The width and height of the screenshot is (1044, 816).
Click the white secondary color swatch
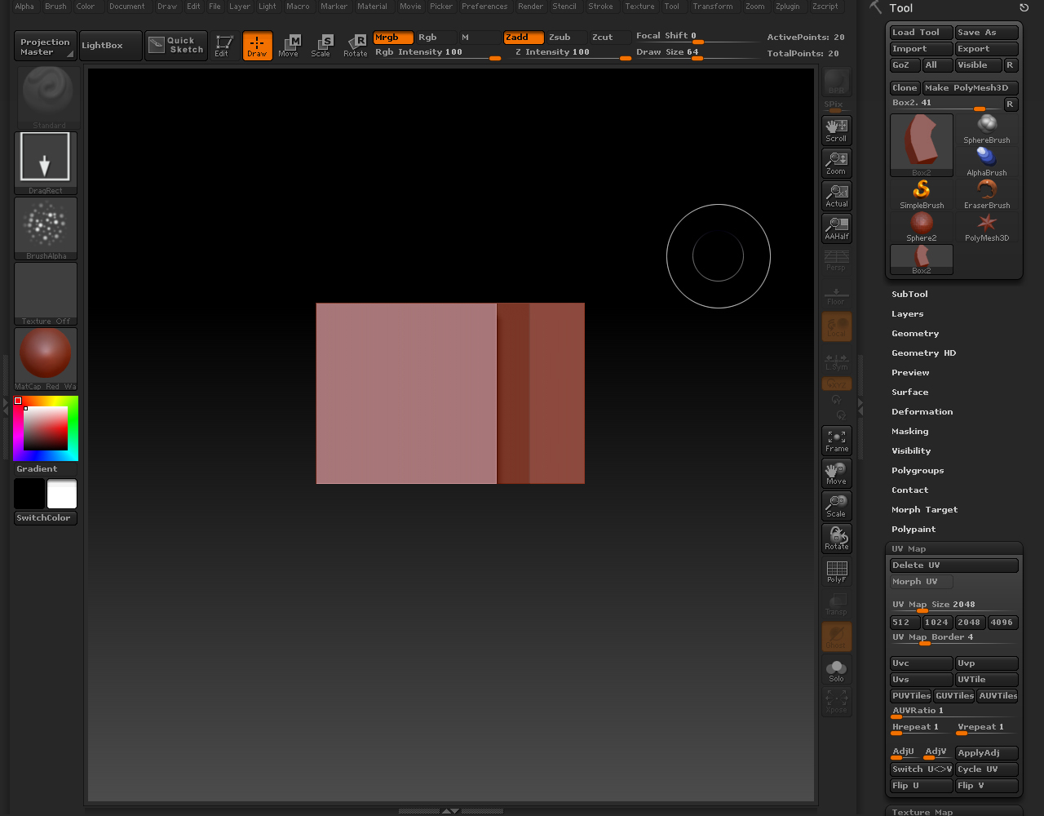pos(62,494)
